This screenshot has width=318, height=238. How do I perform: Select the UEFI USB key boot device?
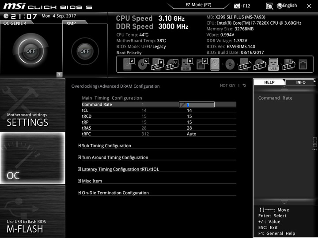(x=186, y=64)
